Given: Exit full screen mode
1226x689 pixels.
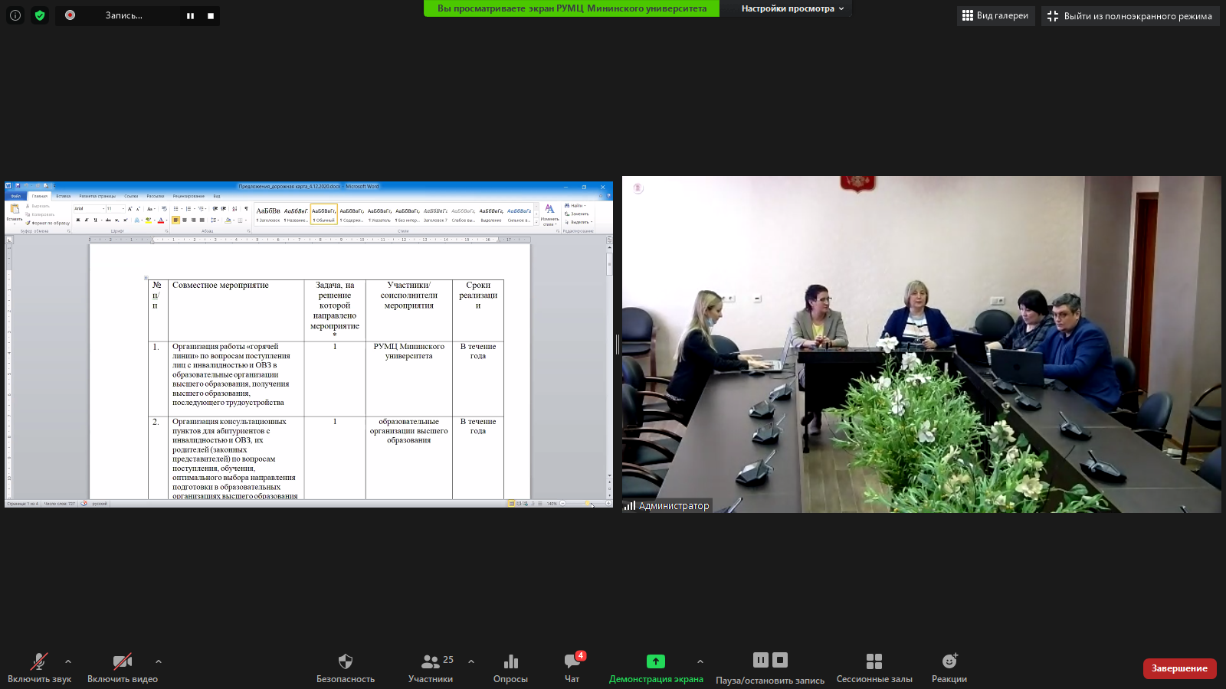Looking at the screenshot, I should tap(1129, 16).
